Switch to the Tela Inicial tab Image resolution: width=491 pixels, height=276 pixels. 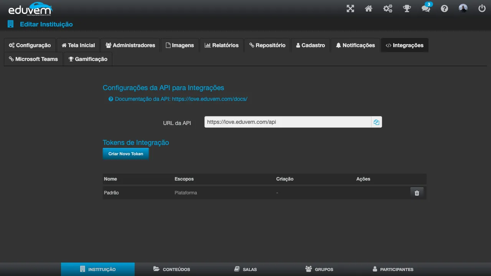pos(78,45)
